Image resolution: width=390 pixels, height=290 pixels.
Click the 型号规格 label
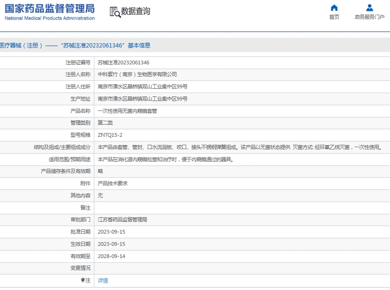pos(80,135)
